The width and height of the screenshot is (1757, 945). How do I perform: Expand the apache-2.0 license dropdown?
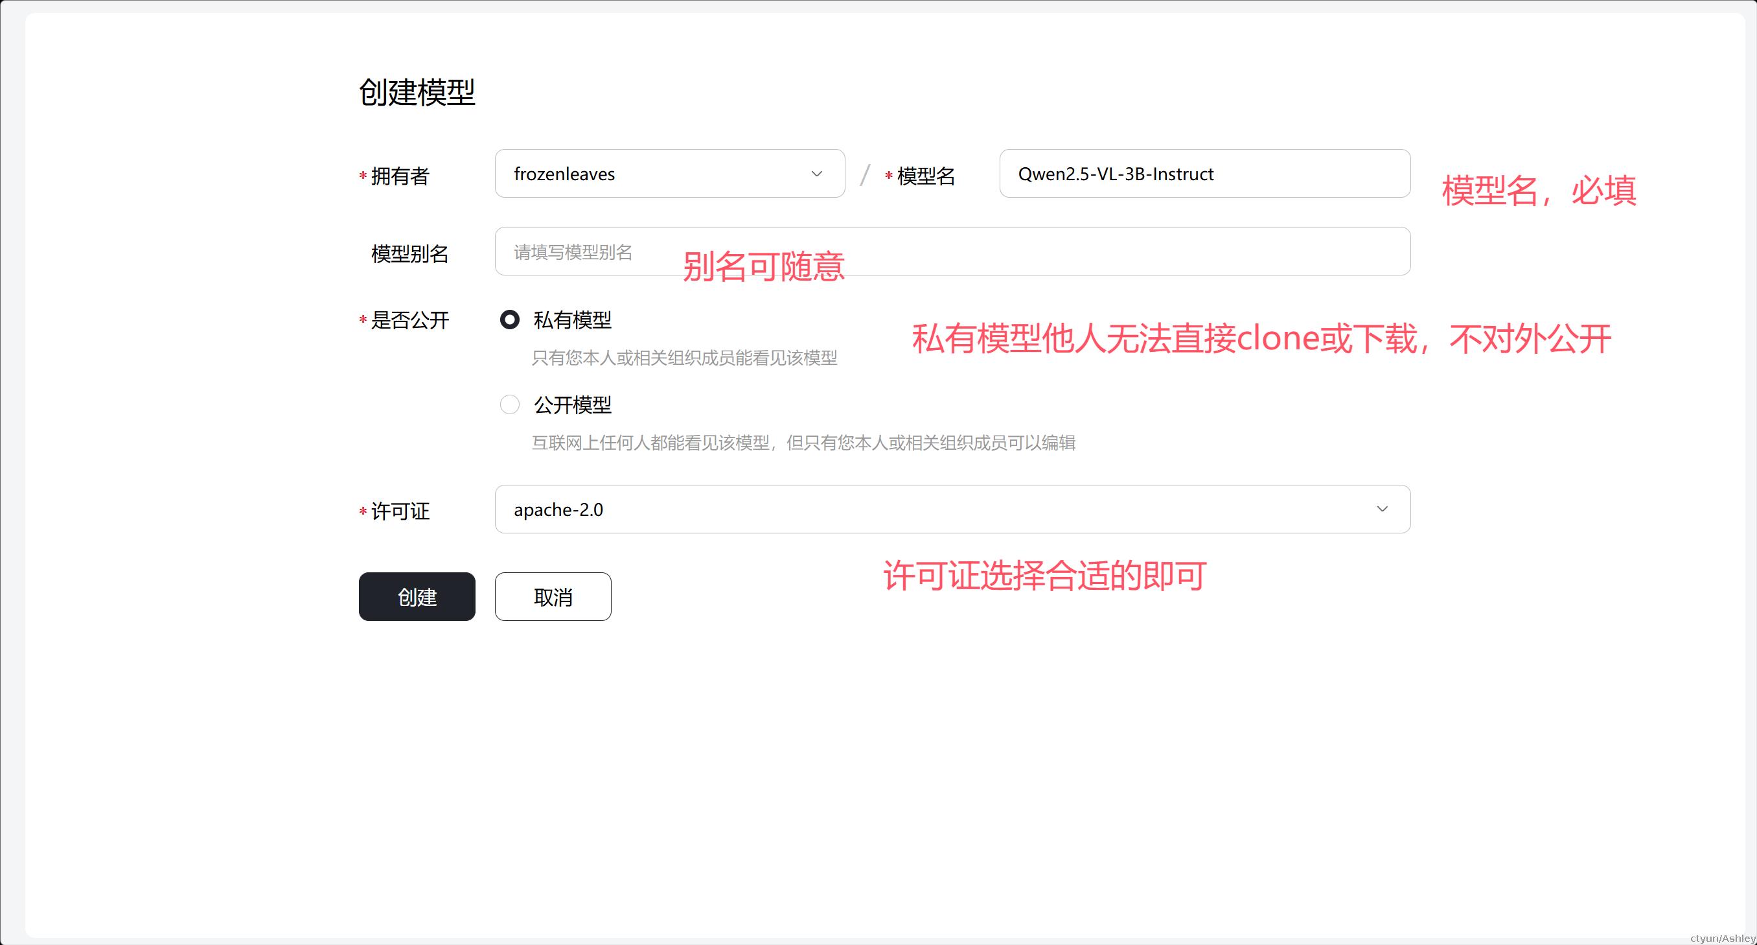click(952, 509)
